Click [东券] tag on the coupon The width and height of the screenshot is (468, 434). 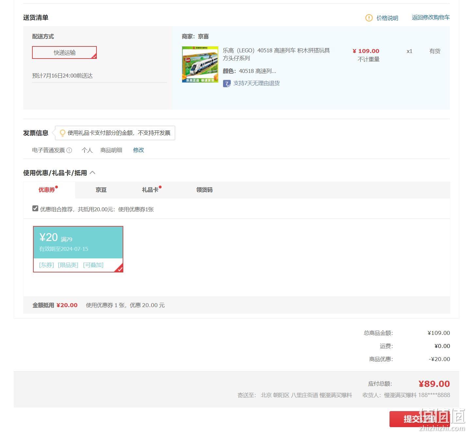[46, 265]
